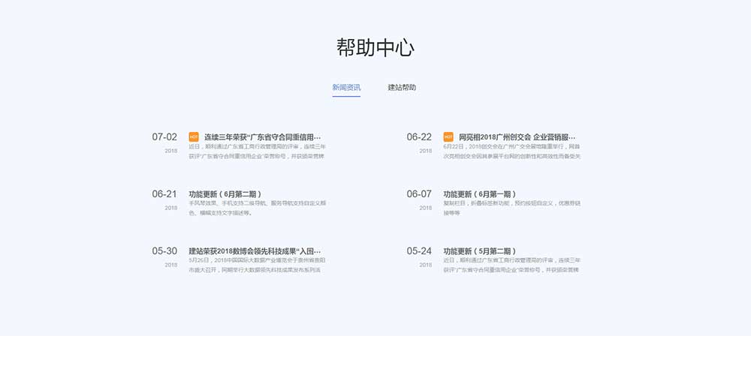This screenshot has width=751, height=366.
Task: Open the 功能更新（6月第一期）article
Action: (x=480, y=194)
